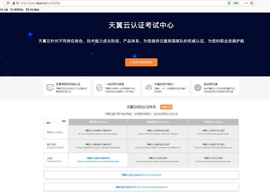Open the site permissions icon in address bar
Image resolution: width=270 pixels, height=192 pixels.
click(17, 3)
